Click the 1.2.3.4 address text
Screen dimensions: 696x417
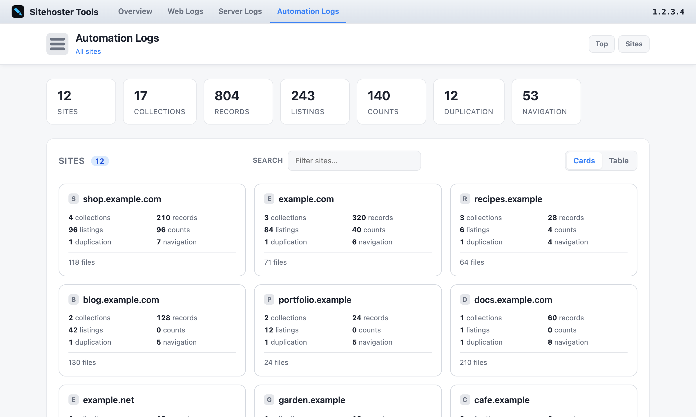(668, 12)
